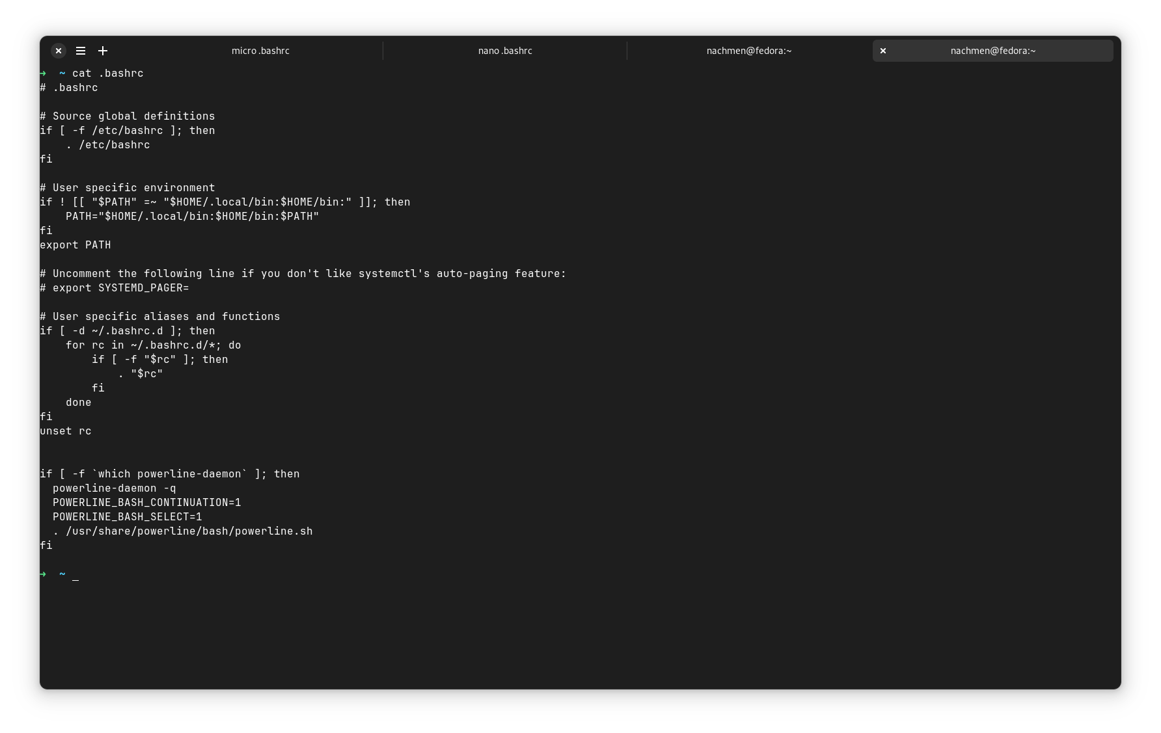
Task: Add a new terminal tab with plus icon
Action: click(103, 51)
